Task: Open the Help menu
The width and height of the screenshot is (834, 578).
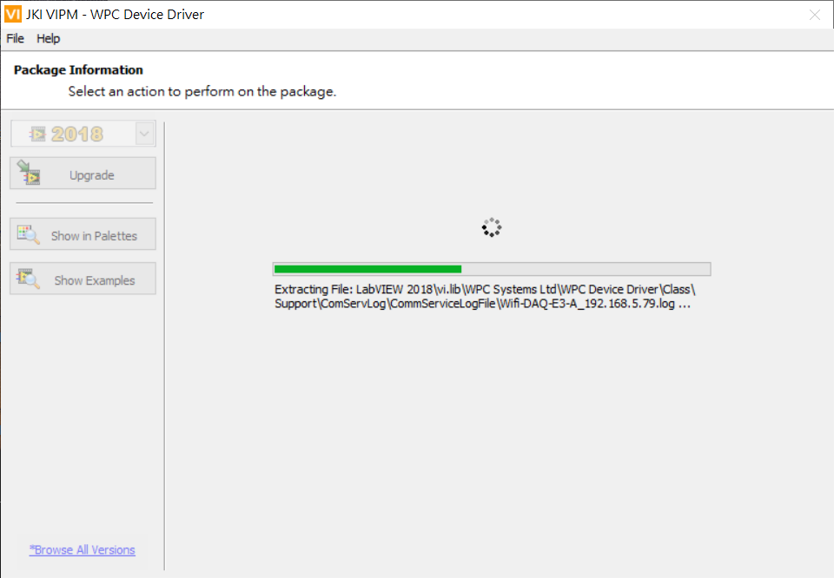Action: pos(49,38)
